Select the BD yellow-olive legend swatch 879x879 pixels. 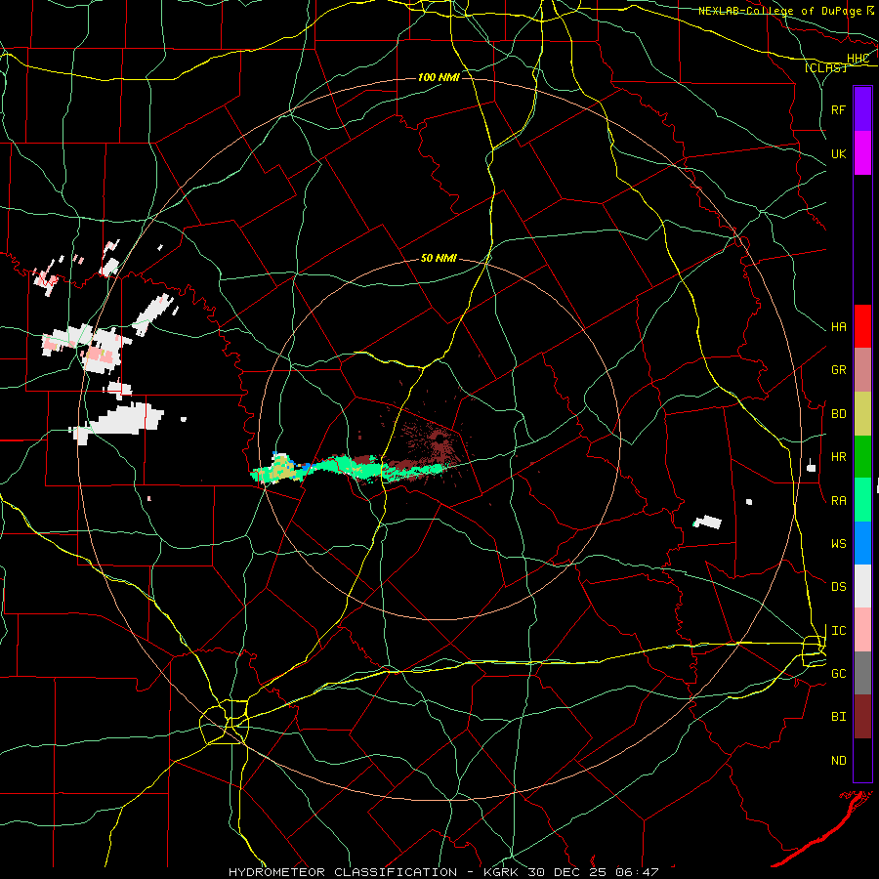[x=862, y=413]
